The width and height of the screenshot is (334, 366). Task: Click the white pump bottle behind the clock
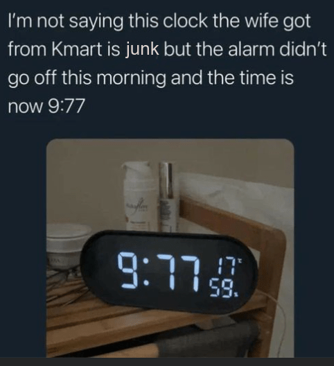[138, 198]
